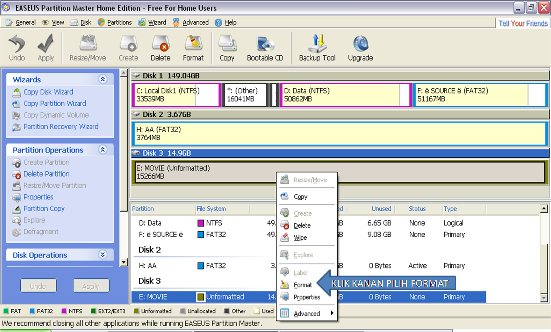
Task: Select the H: AA partition block
Action: pos(340,134)
